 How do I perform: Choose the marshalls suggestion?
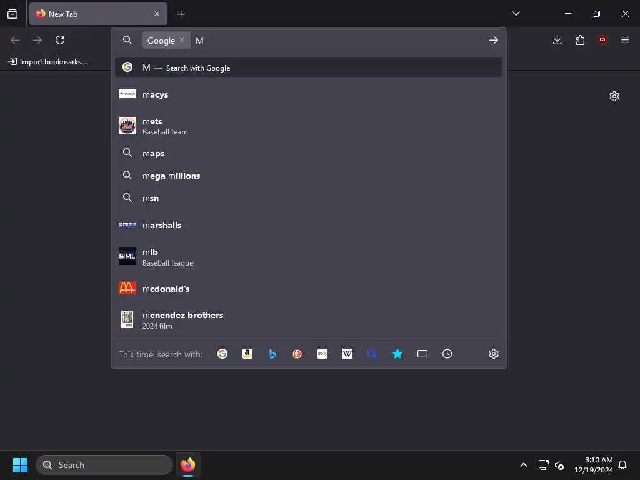(x=309, y=225)
